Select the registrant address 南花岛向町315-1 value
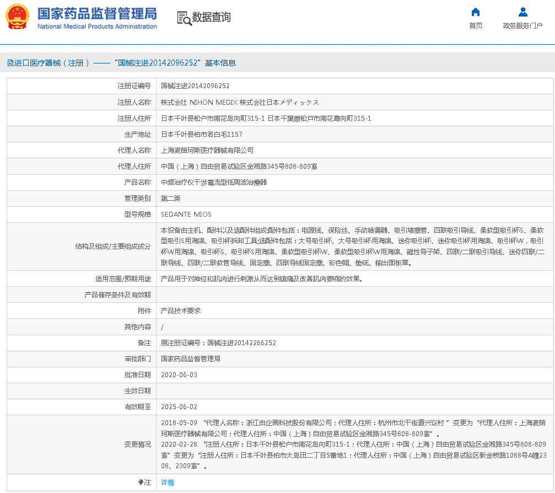This screenshot has width=555, height=493. [x=266, y=119]
